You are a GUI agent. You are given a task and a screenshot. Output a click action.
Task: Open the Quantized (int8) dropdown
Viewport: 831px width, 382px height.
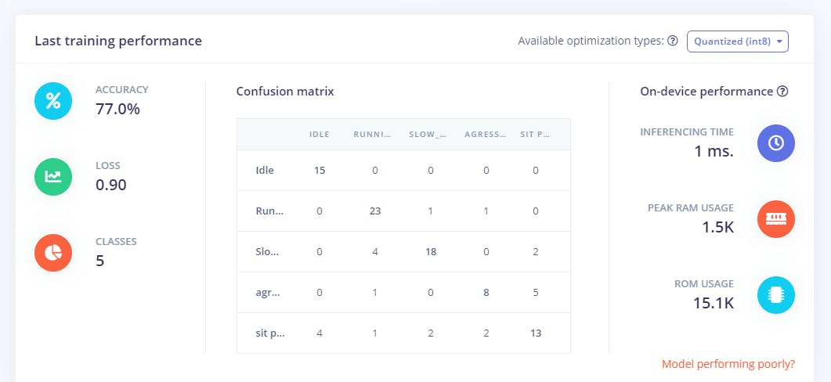[x=737, y=41]
